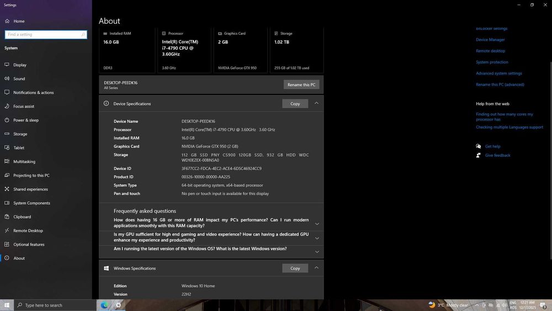
Task: Click the Storage 1.02 TB card
Action: click(x=297, y=50)
